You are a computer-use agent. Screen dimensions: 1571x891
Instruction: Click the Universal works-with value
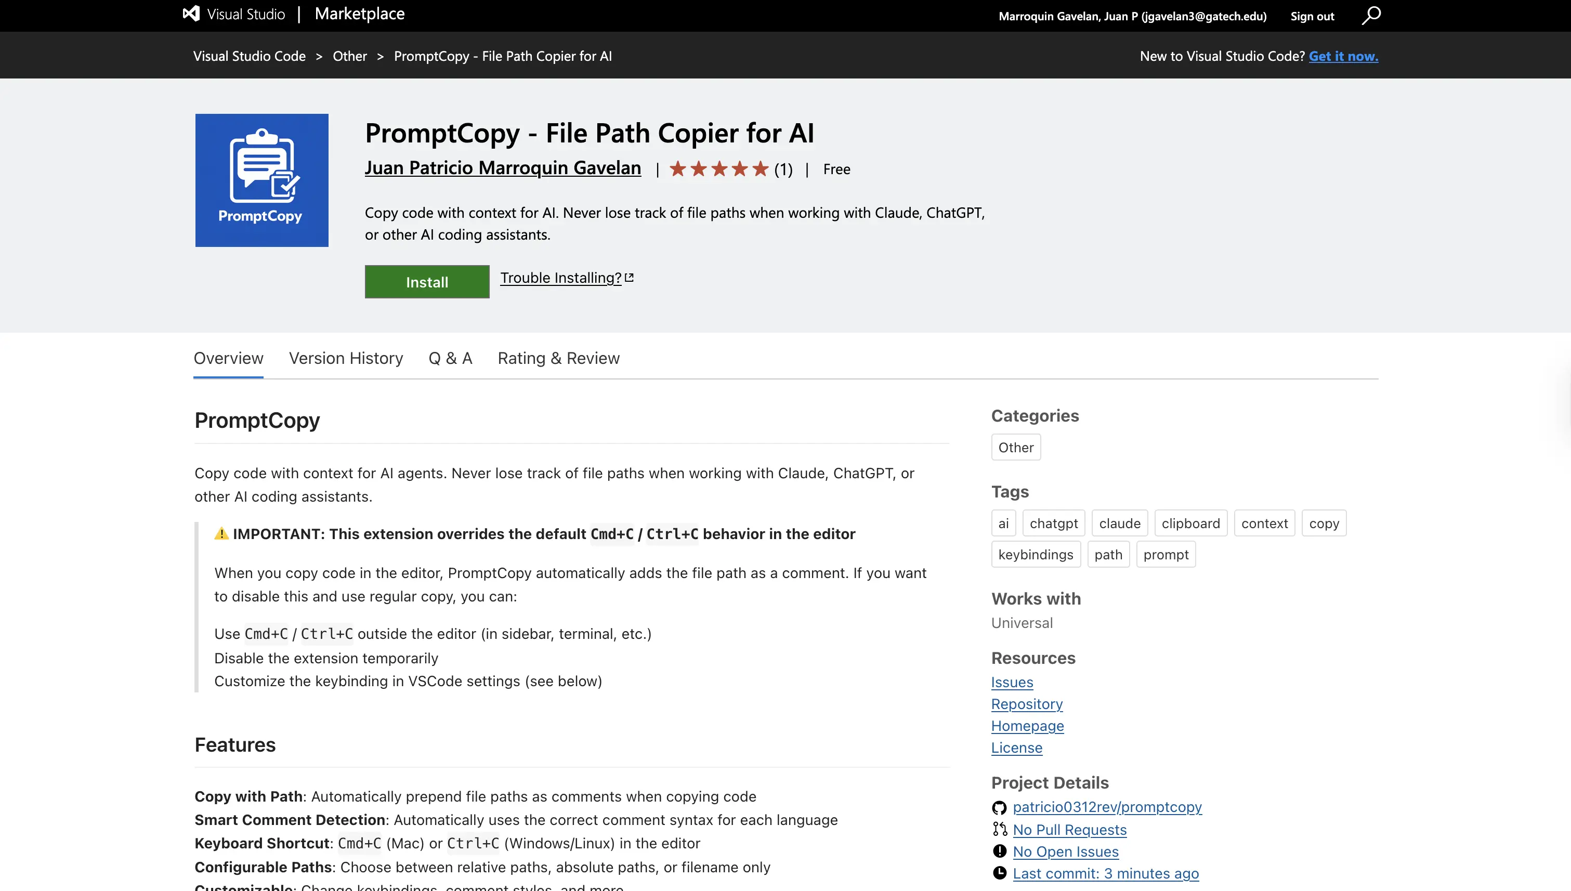pyautogui.click(x=1022, y=623)
